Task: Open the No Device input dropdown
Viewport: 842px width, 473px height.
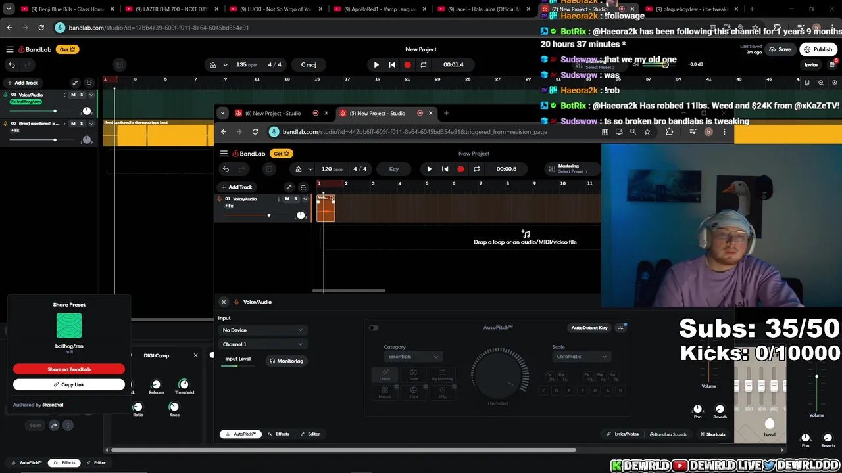Action: 262,330
